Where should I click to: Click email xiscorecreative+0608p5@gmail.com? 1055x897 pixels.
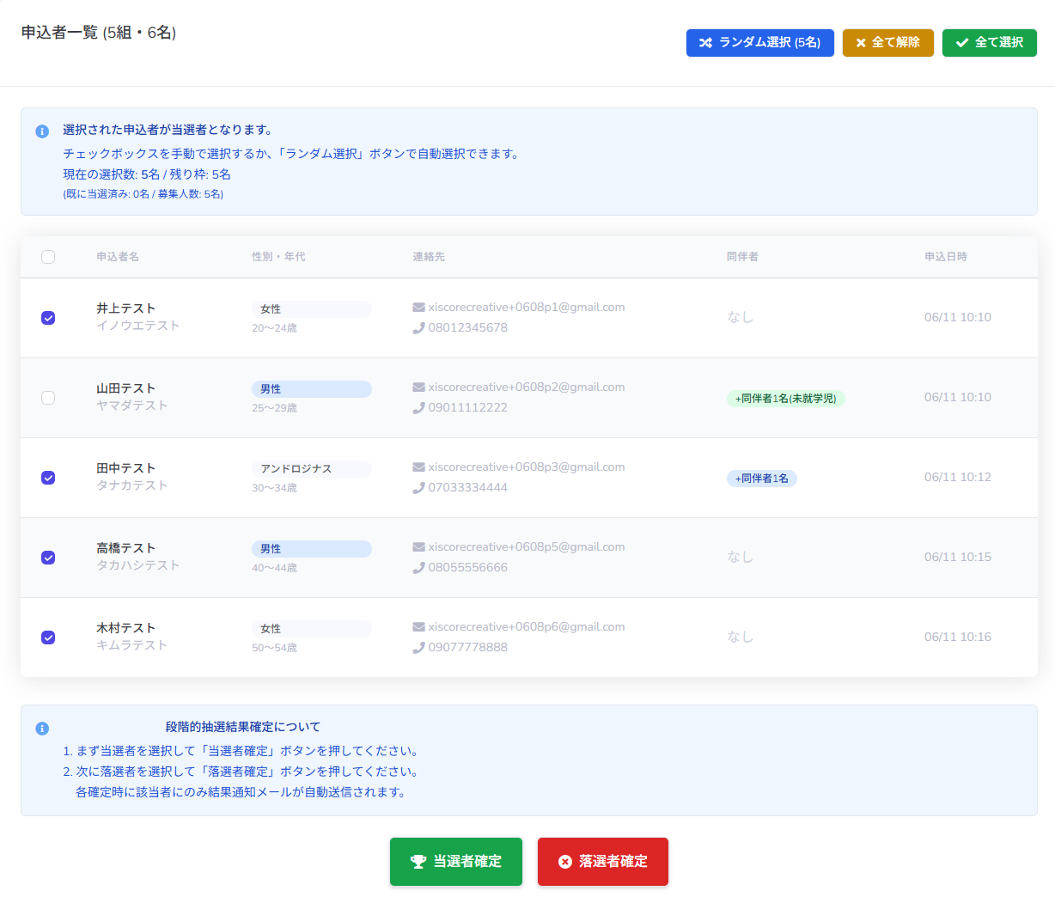(527, 547)
